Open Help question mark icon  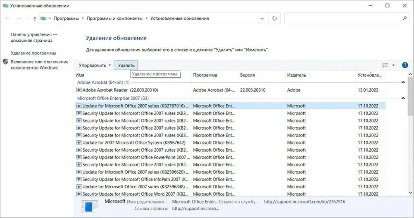click(405, 65)
